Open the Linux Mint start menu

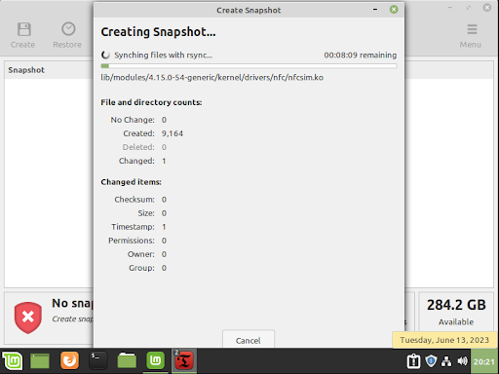point(13,360)
